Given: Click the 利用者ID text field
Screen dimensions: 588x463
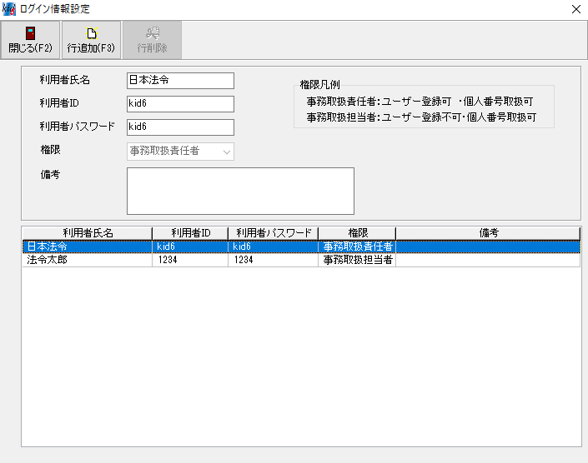Looking at the screenshot, I should click(180, 104).
